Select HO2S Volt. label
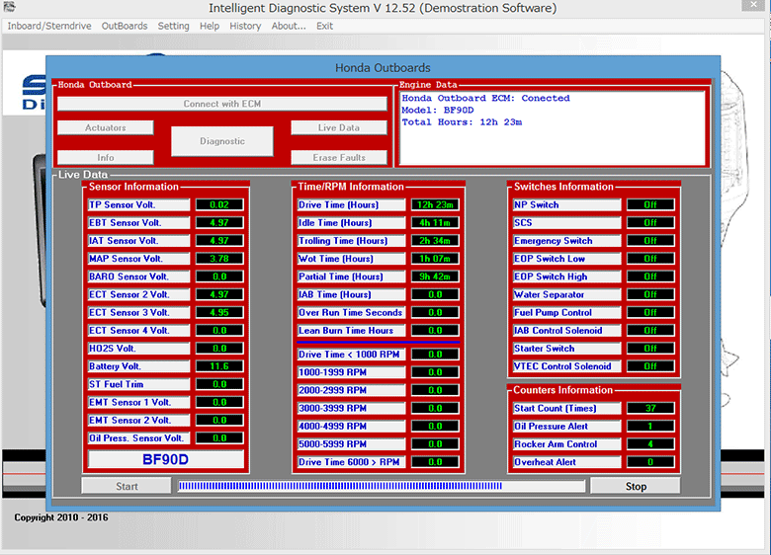The height and width of the screenshot is (555, 771). coord(138,349)
